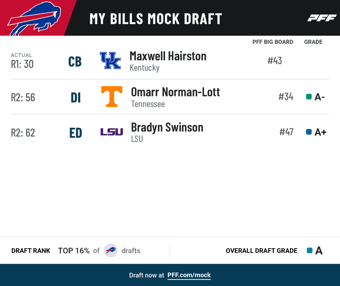The width and height of the screenshot is (340, 286).
Task: Select Bradyn Swinson player name
Action: (167, 127)
